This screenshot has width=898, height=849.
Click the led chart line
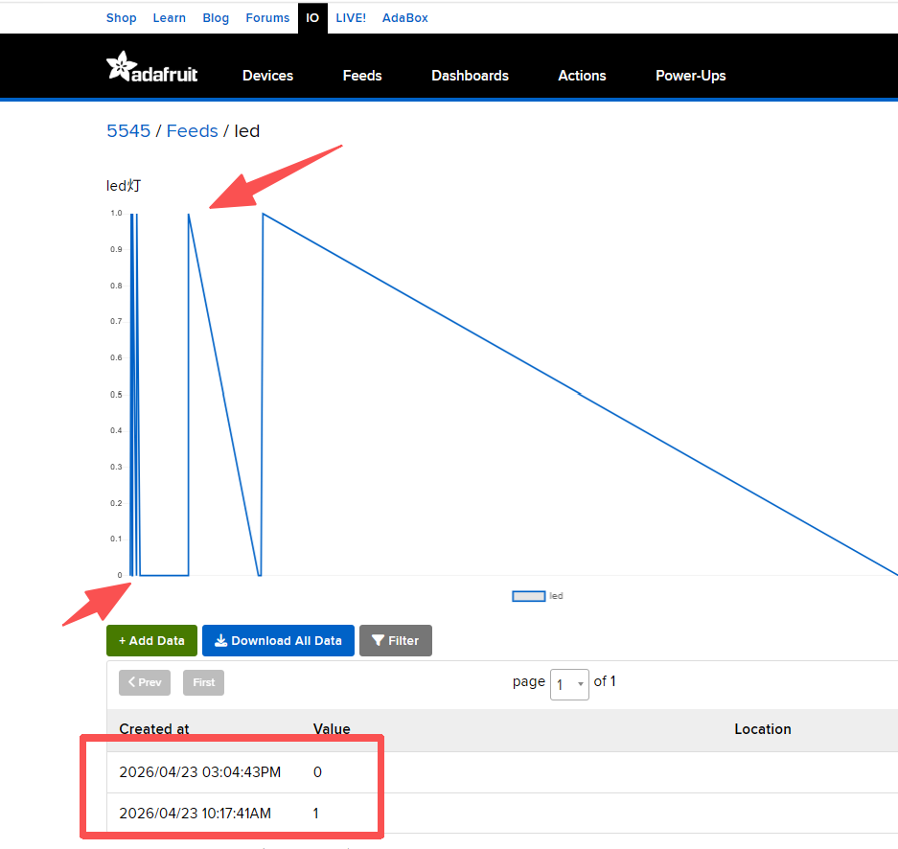tap(579, 394)
